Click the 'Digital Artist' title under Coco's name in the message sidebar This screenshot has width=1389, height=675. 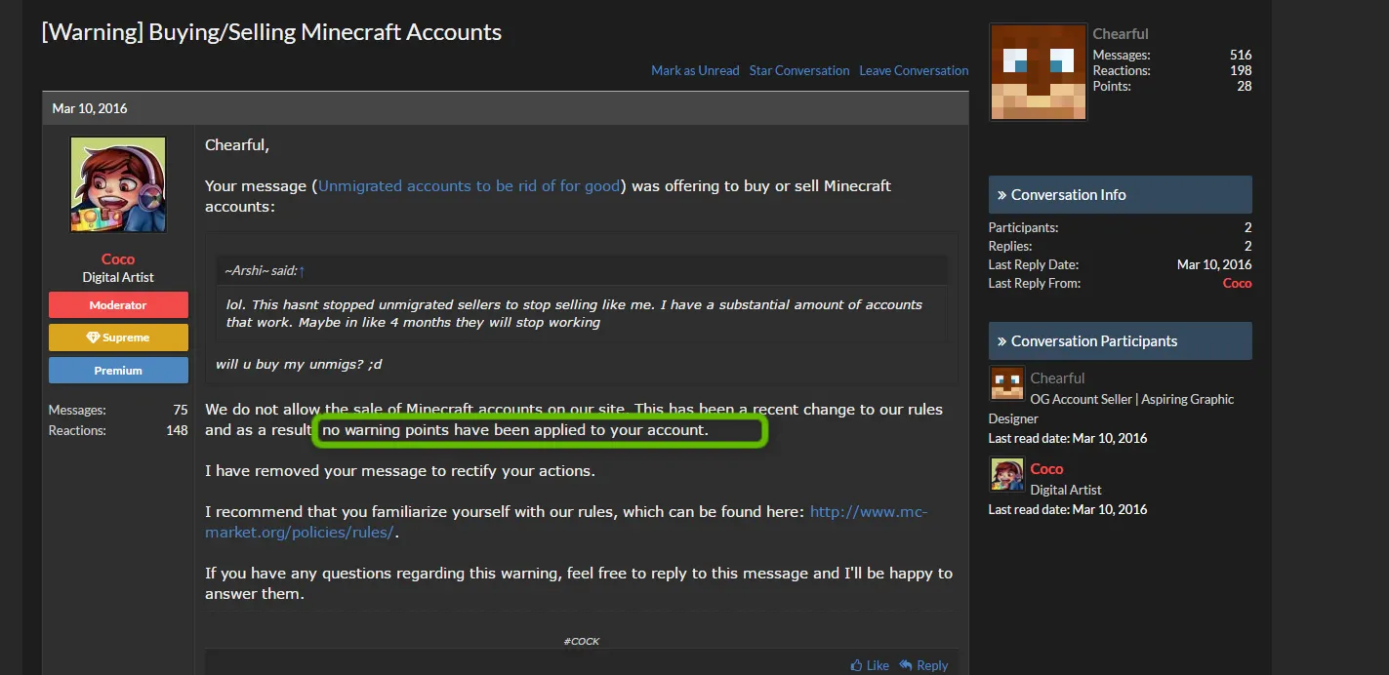pyautogui.click(x=118, y=277)
